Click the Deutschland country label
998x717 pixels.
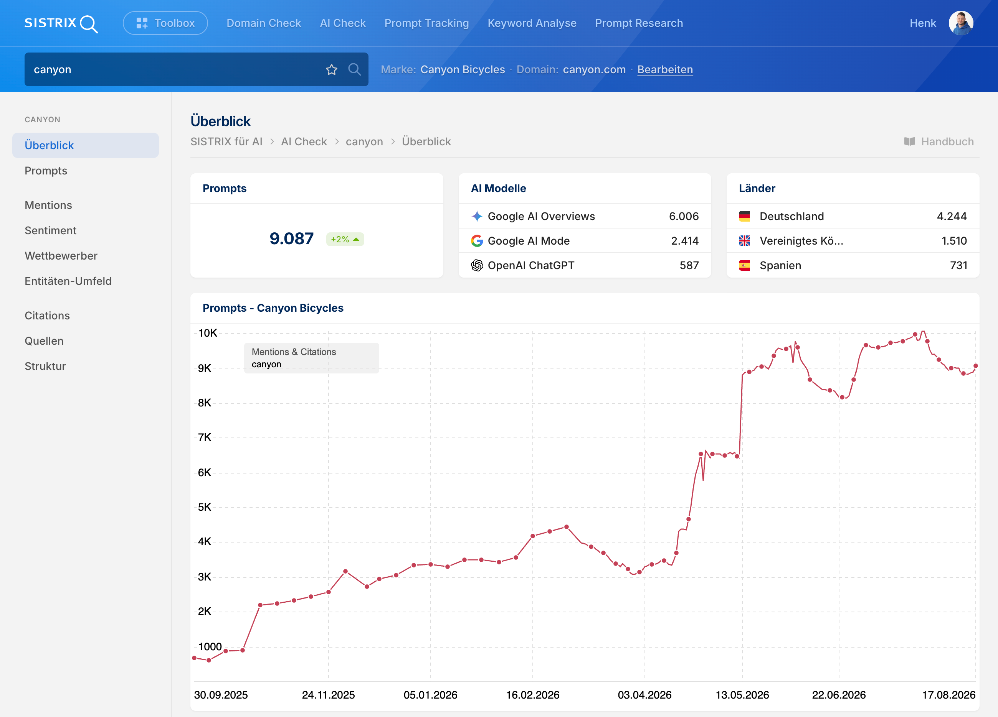pyautogui.click(x=791, y=216)
